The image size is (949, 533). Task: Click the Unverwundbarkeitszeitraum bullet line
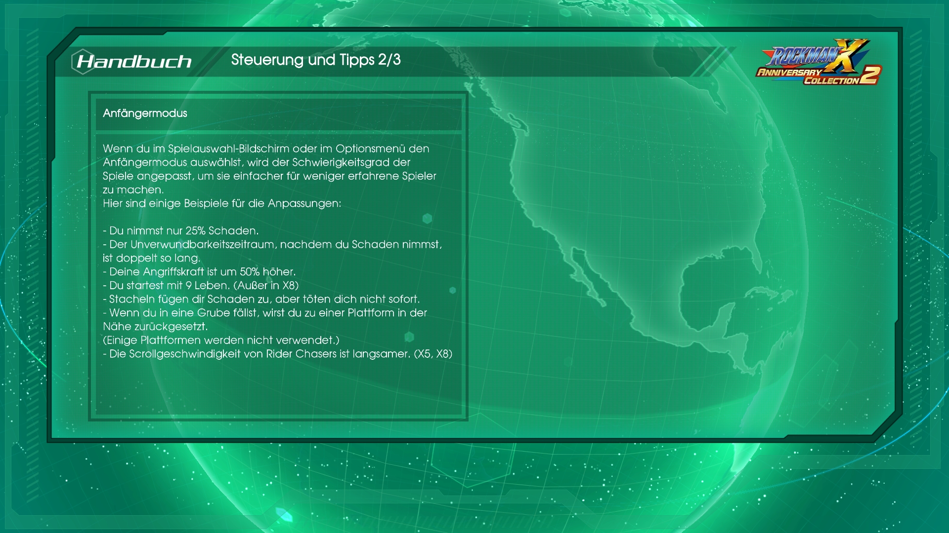pyautogui.click(x=272, y=245)
